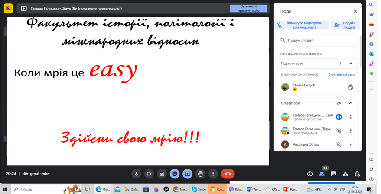Open the emoji reactions button

coord(175,174)
